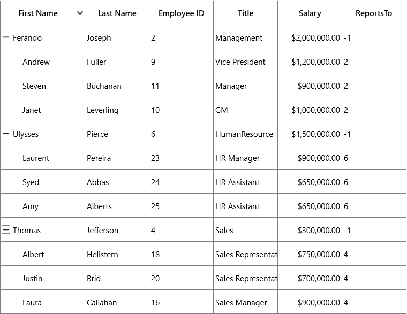The image size is (407, 314).
Task: Select the Sales Manager title cell
Action: (246, 303)
